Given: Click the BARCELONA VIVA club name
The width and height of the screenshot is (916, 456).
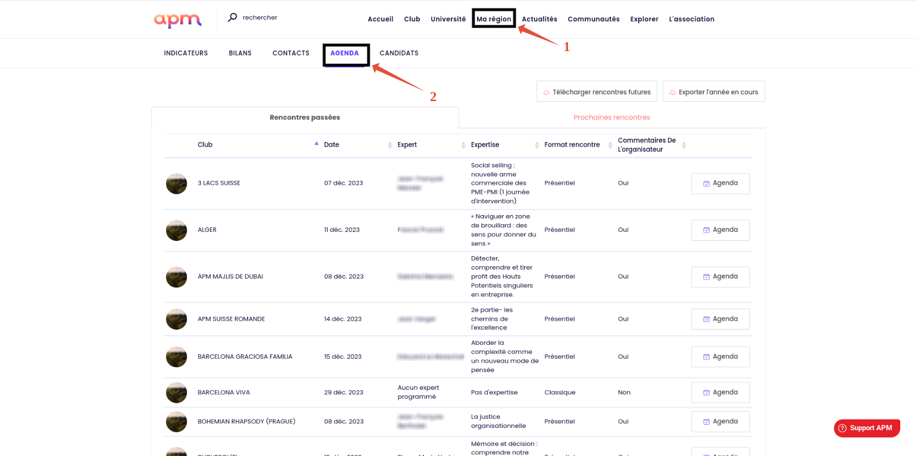Looking at the screenshot, I should (x=223, y=393).
